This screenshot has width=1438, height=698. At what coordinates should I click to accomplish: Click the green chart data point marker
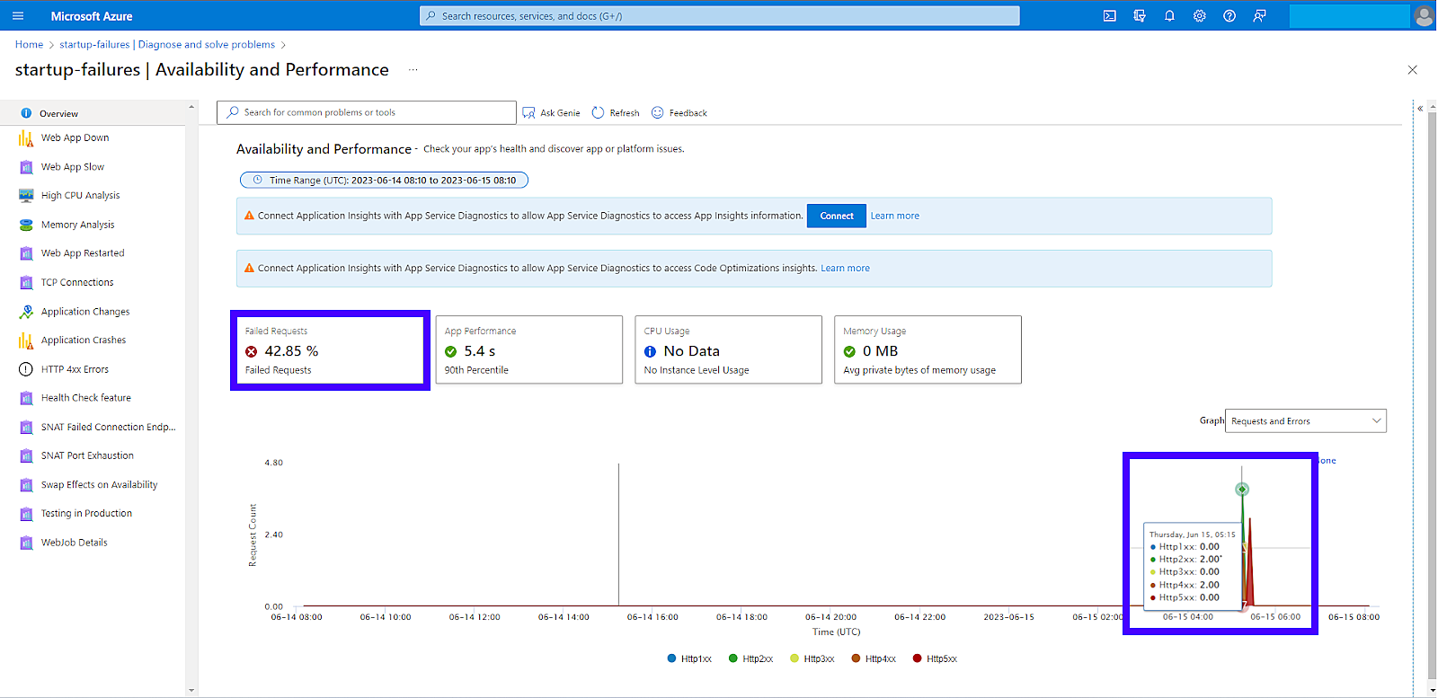[x=1242, y=490]
